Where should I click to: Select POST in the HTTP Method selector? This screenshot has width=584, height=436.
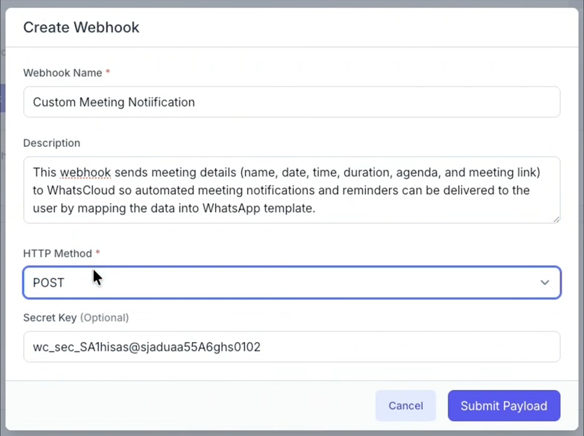tap(48, 282)
